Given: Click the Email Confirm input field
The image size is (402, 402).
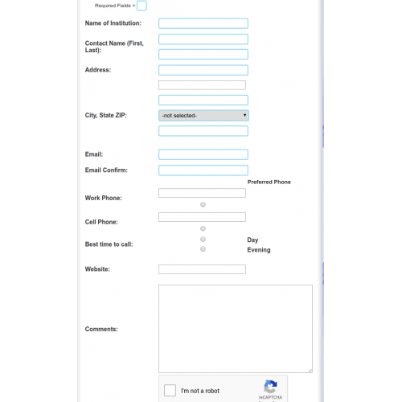Looking at the screenshot, I should click(x=203, y=170).
